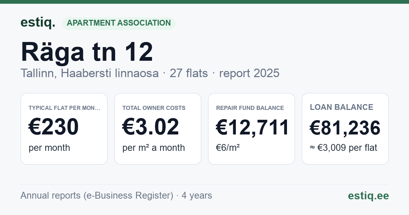Click the Apartment Association badge
Viewport: 409px width, 215px height.
[119, 23]
